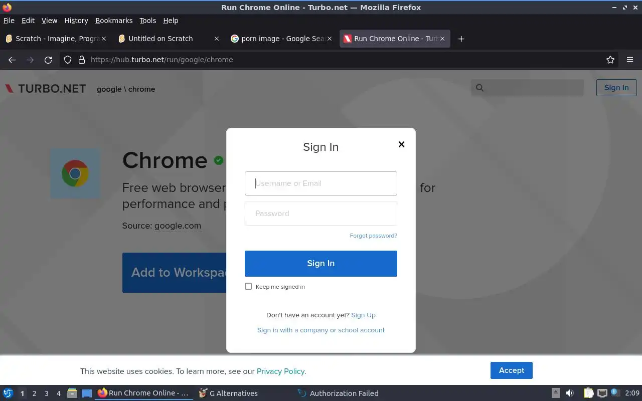Open the google.com source link

coord(178,226)
